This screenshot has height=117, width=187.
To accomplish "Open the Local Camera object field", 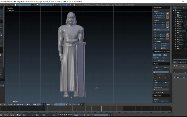I will (161, 90).
